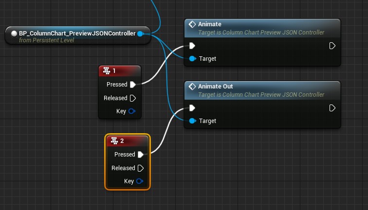
Task: Click the keyboard icon on key 1 node
Action: (107, 71)
